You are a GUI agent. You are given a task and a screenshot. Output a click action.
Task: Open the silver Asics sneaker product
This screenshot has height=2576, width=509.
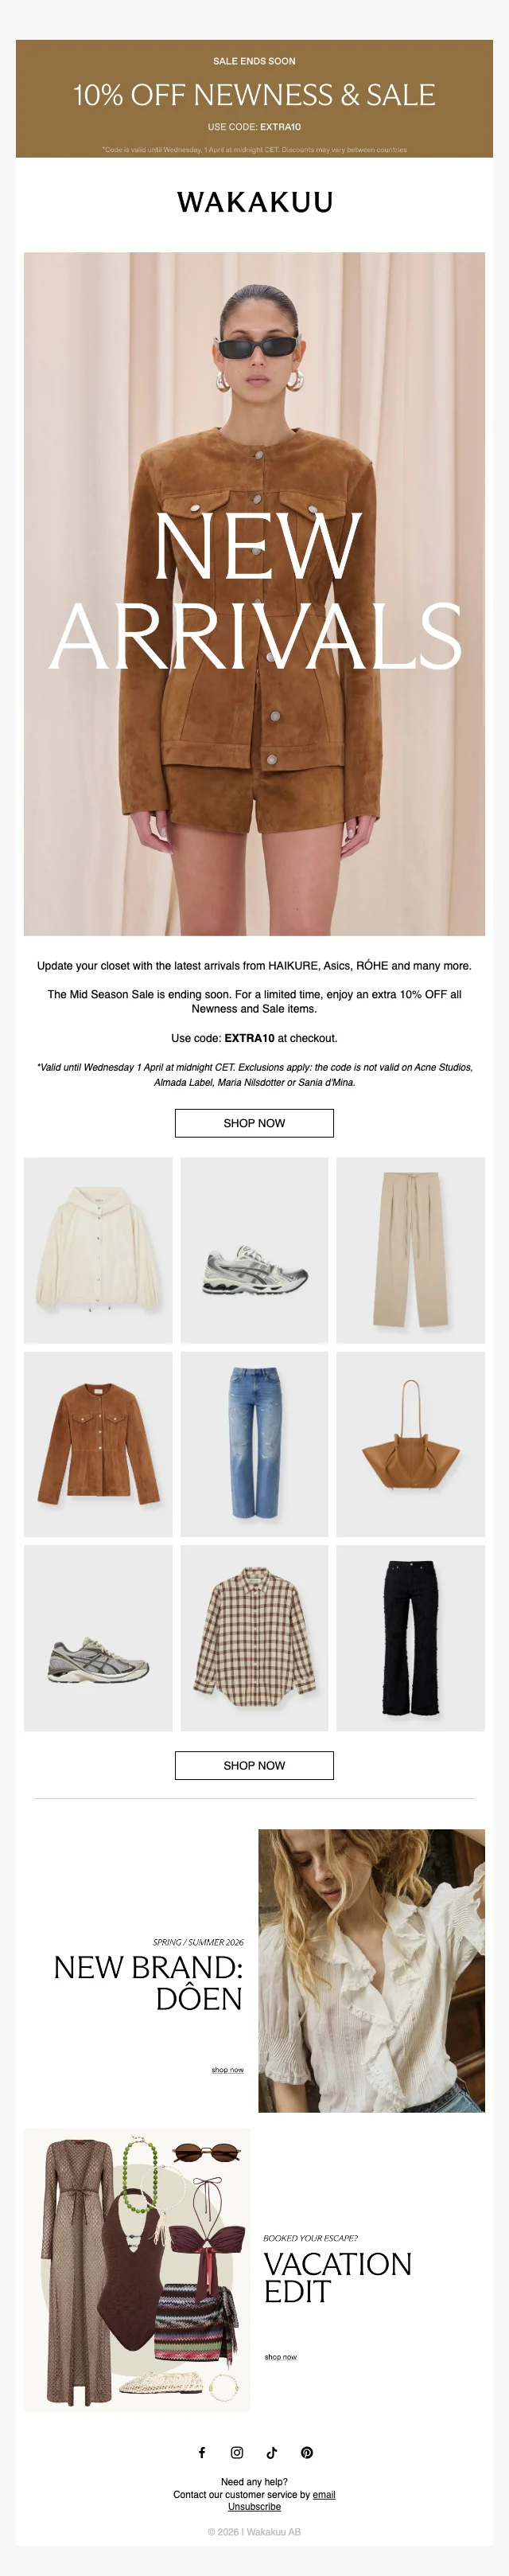pos(254,1250)
